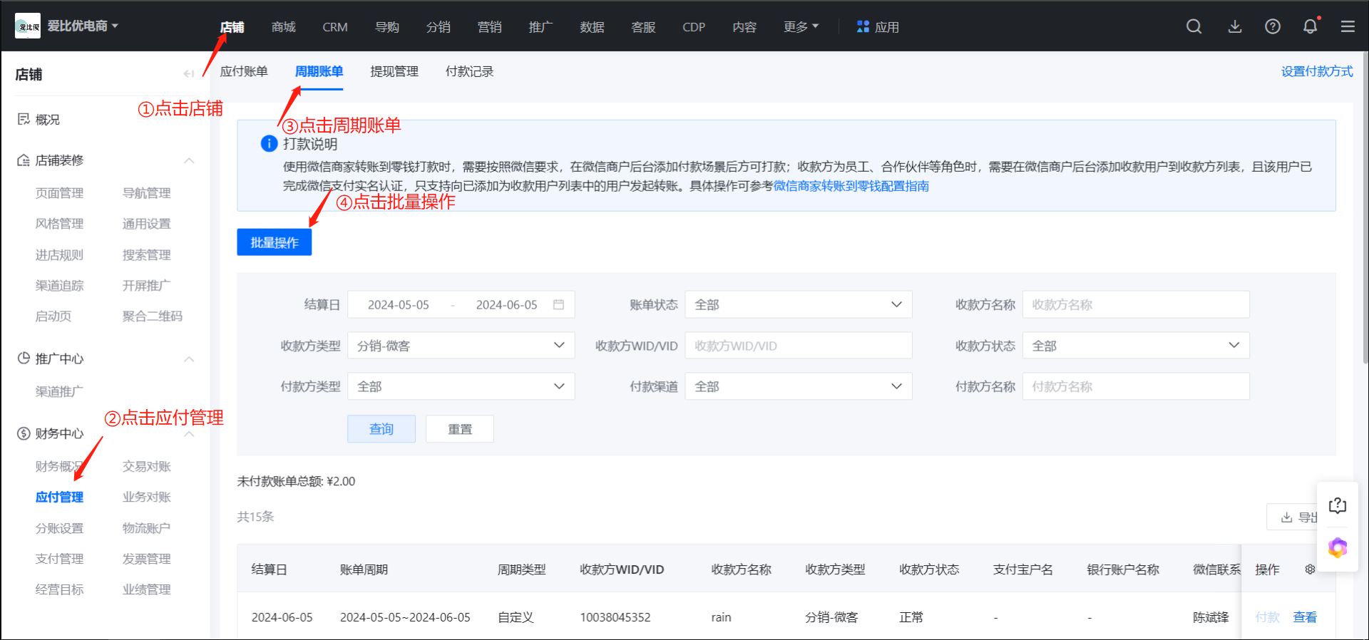
Task: Click the 批量操作 button
Action: click(x=275, y=242)
